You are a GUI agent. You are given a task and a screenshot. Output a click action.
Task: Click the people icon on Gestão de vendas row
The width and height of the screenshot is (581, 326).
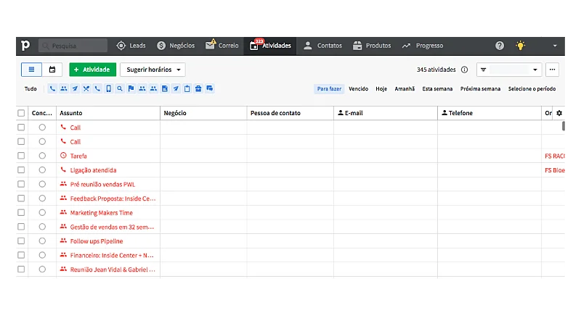(x=63, y=226)
